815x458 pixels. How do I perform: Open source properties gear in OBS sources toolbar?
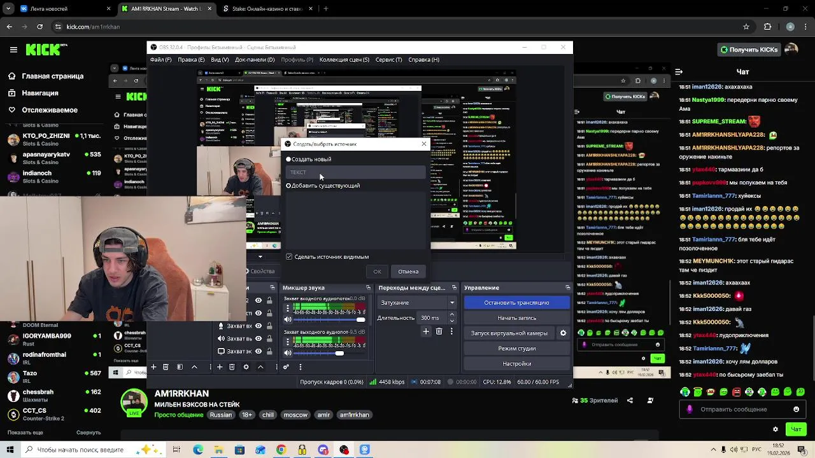[x=246, y=367]
